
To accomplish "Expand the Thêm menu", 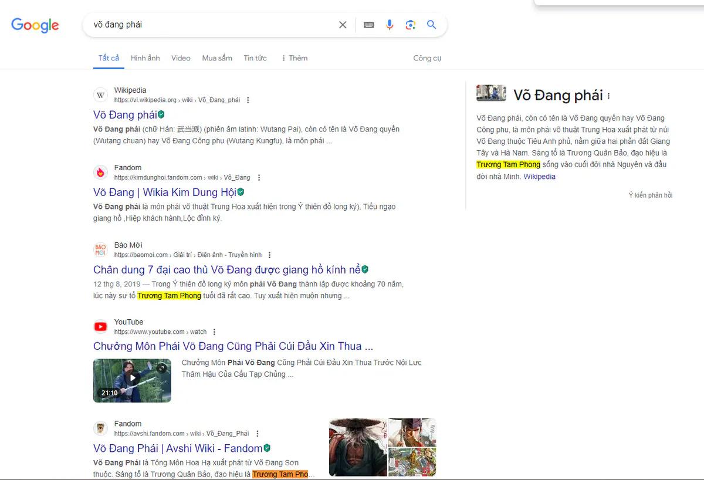I will (x=295, y=58).
